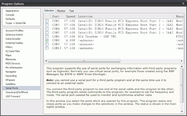This screenshot has height=116, width=187.
Task: Click the horizontal scrollbar thumb in port list
Action: click(84, 61)
